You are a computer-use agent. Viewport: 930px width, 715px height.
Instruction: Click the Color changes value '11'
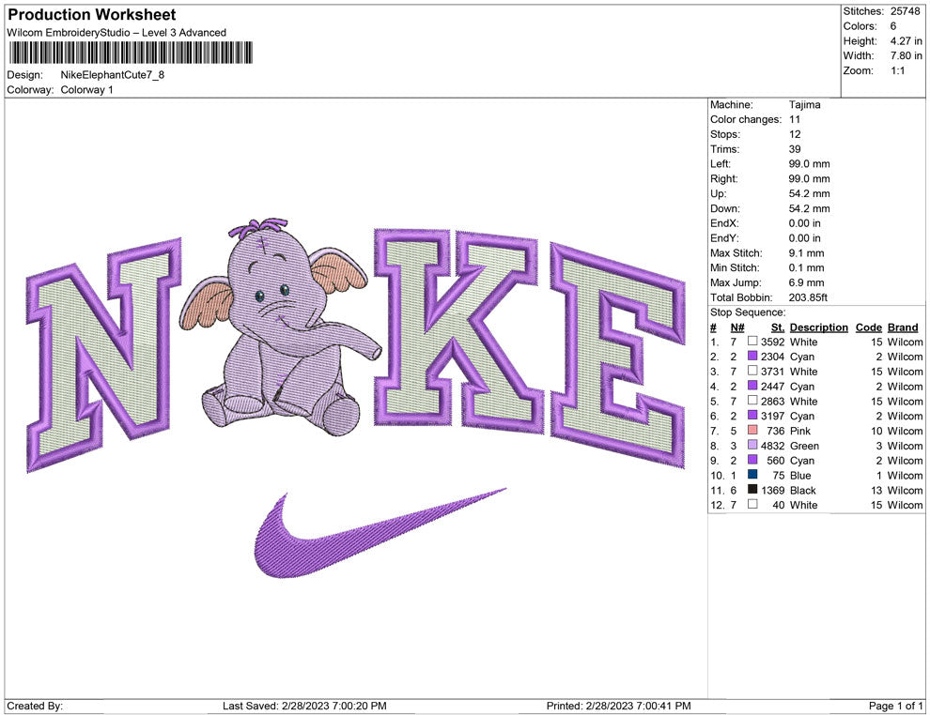coord(794,119)
